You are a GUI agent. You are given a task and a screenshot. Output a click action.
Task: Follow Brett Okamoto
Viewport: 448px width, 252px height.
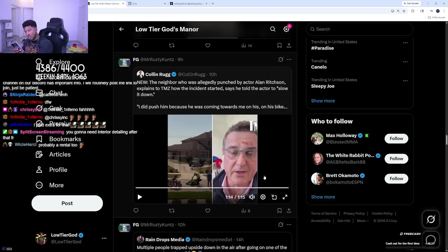click(x=396, y=178)
